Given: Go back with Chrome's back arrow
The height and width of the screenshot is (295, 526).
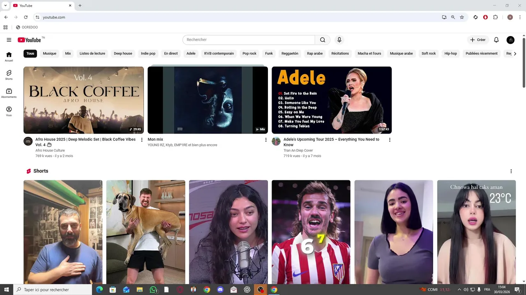Looking at the screenshot, I should (x=6, y=17).
